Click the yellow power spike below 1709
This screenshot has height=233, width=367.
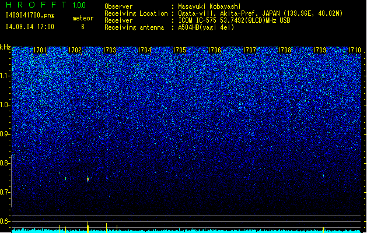click(323, 230)
